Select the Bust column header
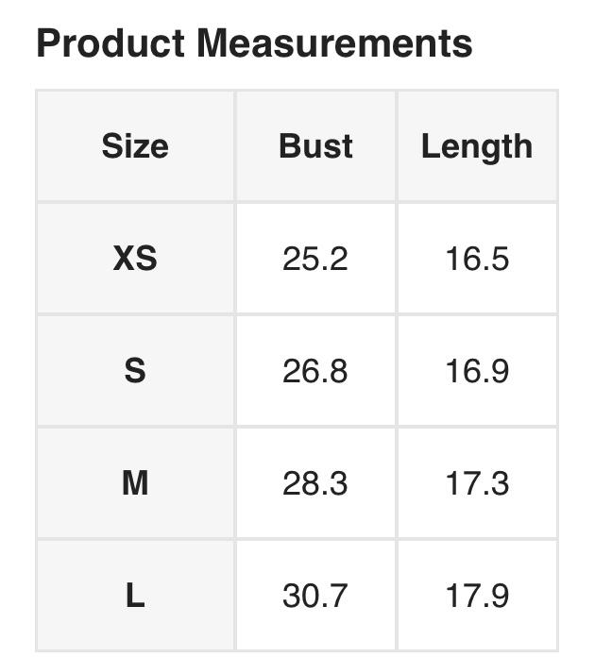Viewport: 612px width, 657px height. (315, 146)
